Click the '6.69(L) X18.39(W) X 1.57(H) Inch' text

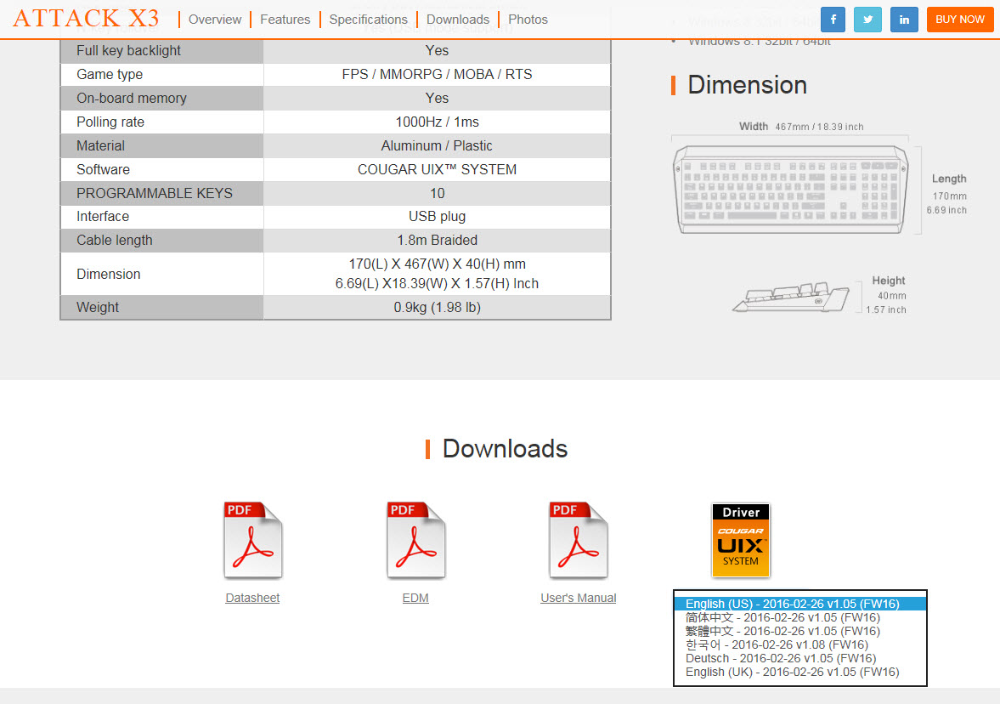[x=437, y=284]
